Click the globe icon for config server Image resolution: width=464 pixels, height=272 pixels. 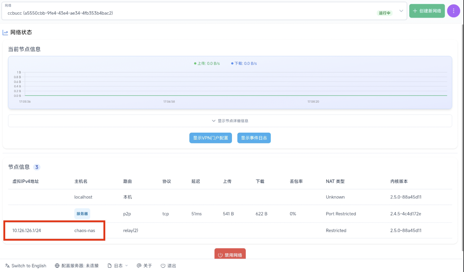point(57,266)
